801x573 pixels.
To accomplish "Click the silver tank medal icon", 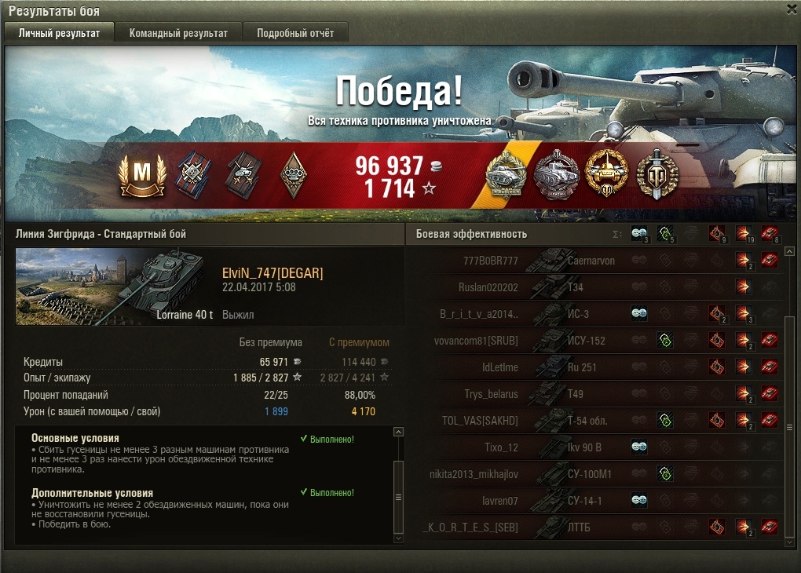I will click(556, 174).
